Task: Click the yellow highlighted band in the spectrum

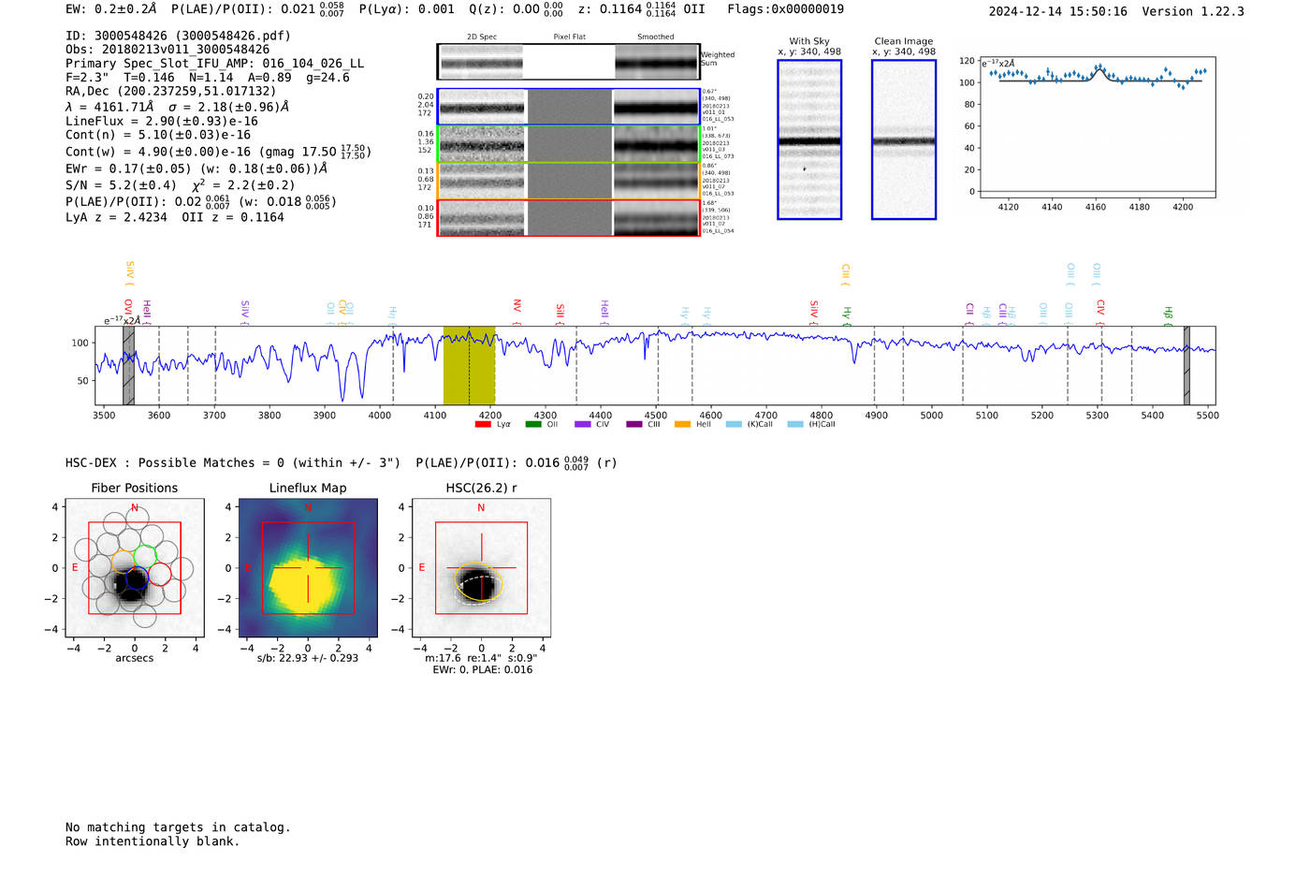Action: 469,365
